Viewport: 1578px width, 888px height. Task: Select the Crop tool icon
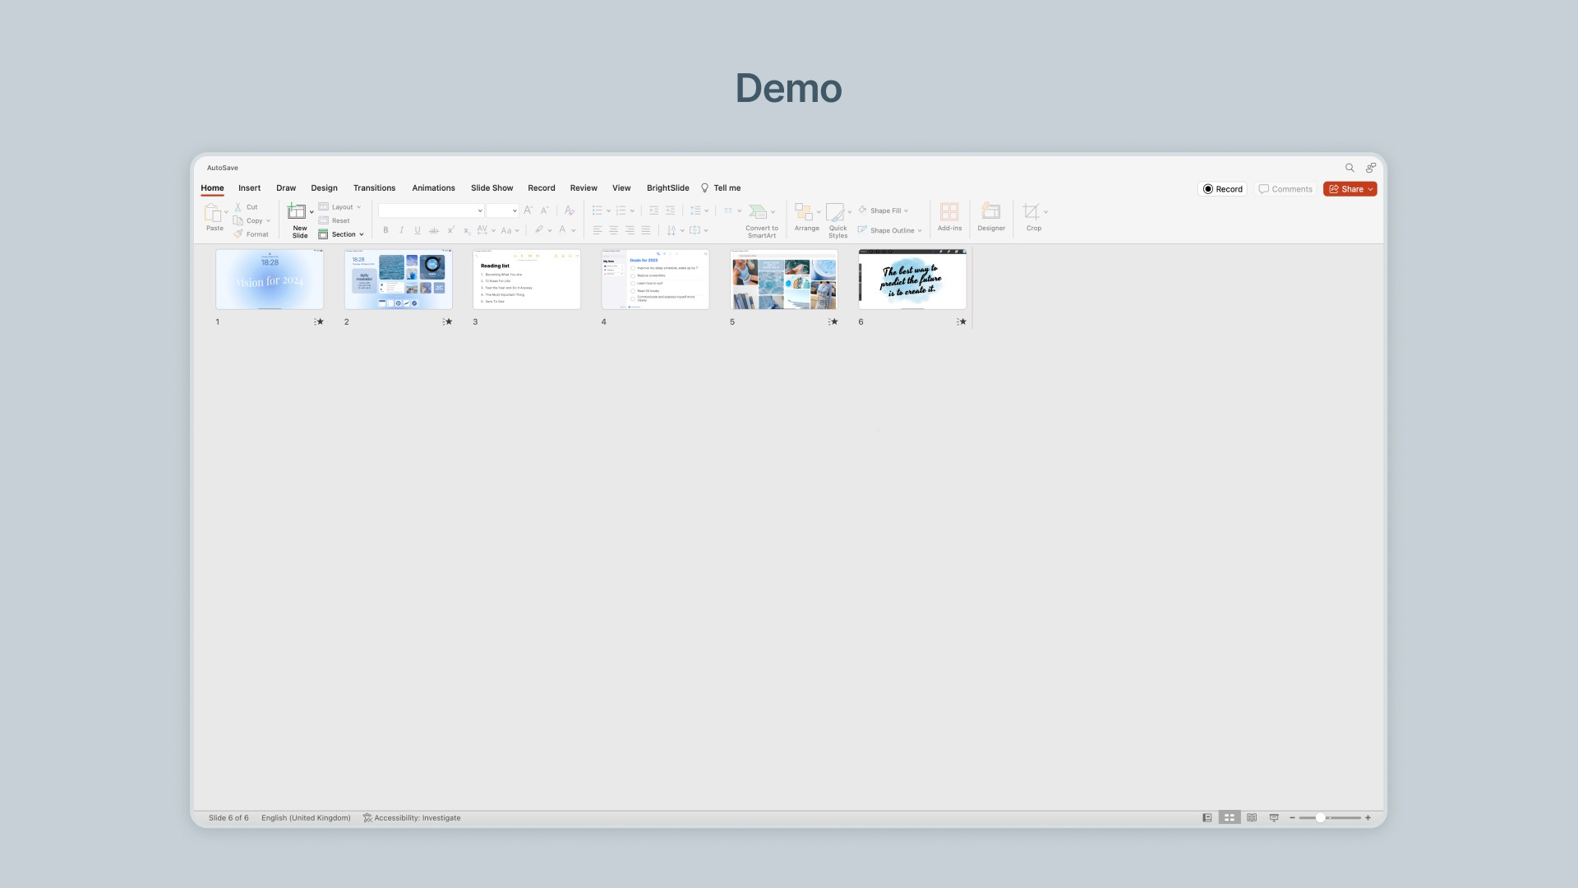[x=1031, y=212]
